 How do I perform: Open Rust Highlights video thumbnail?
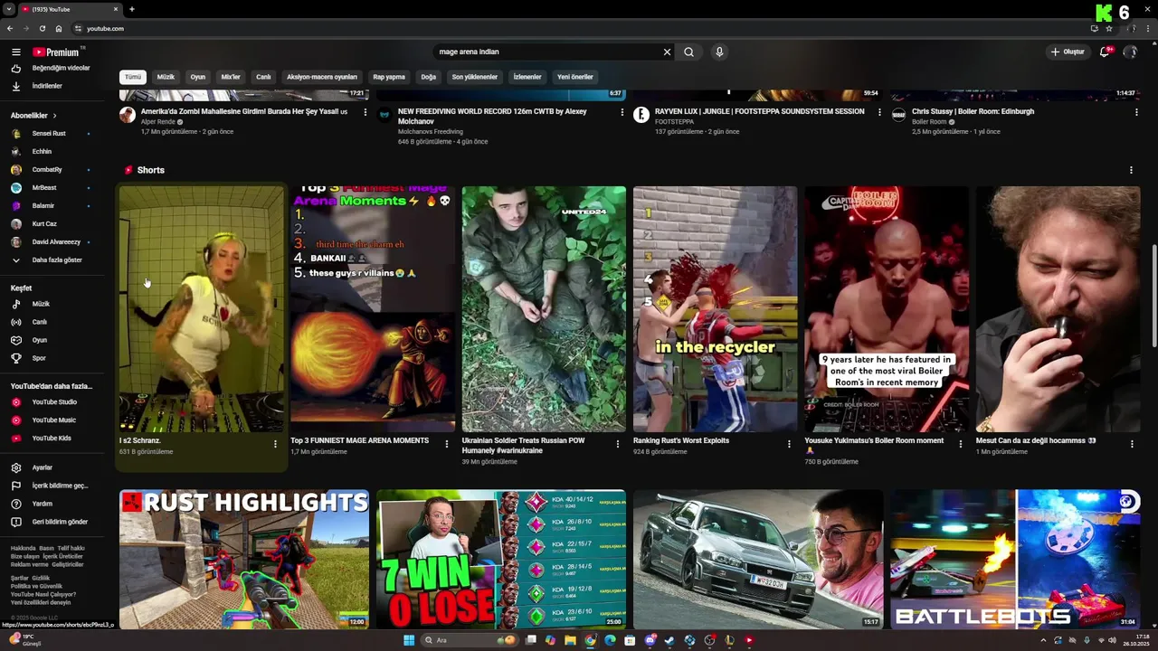pos(244,559)
